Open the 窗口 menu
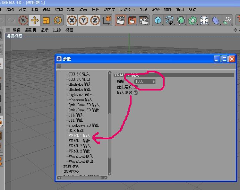 click(x=180, y=10)
